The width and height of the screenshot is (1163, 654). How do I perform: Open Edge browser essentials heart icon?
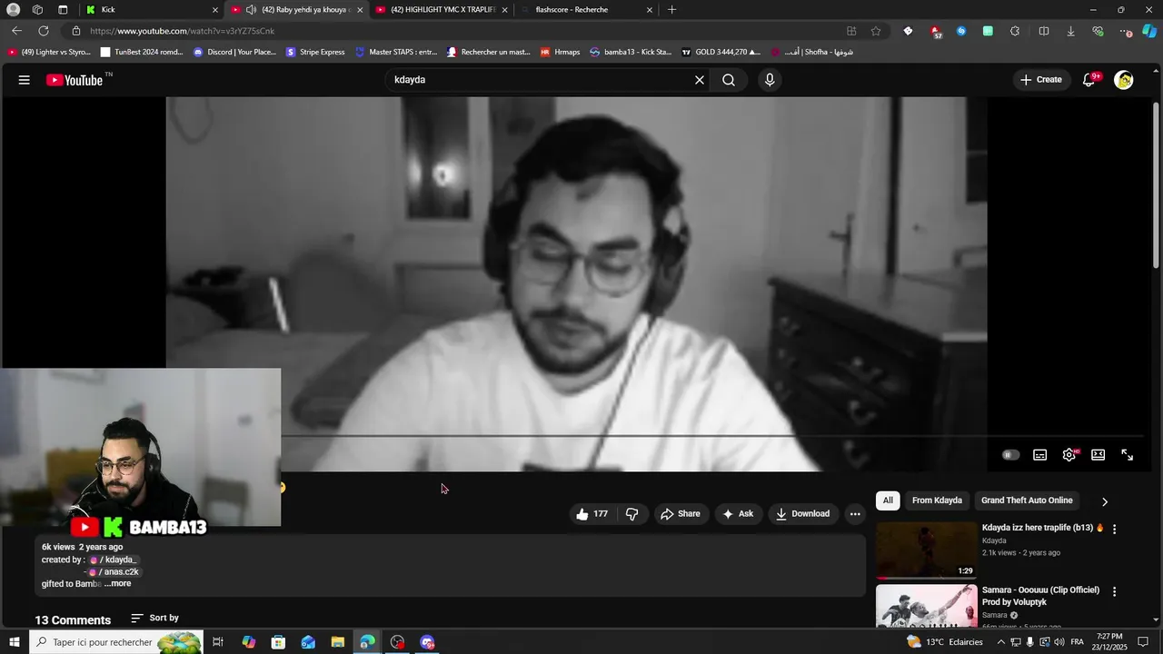tap(1098, 31)
